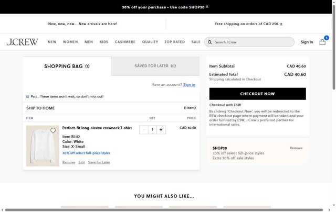This screenshot has width=336, height=212.
Task: Open the KIDS menu
Action: [104, 42]
